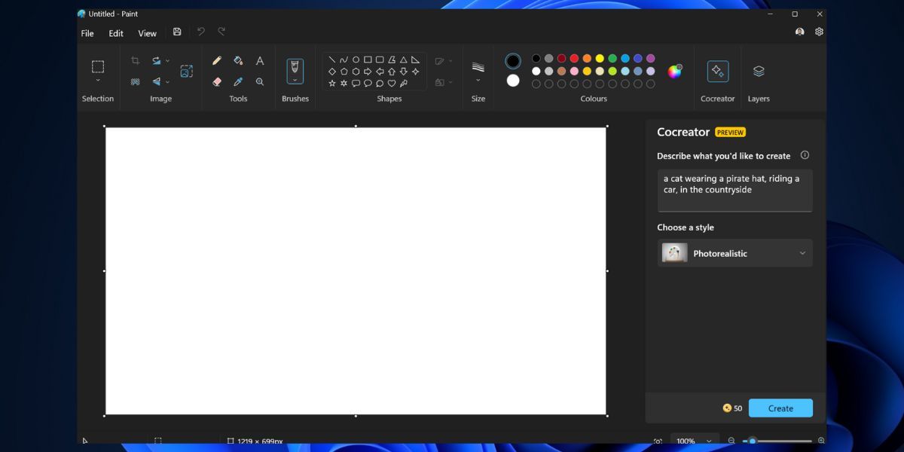Open the Edit menu
The image size is (904, 452).
[x=115, y=33]
